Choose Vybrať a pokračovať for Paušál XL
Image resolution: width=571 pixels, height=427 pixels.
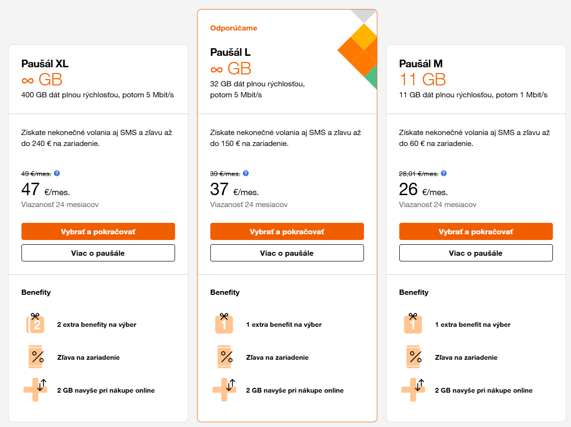pyautogui.click(x=98, y=231)
